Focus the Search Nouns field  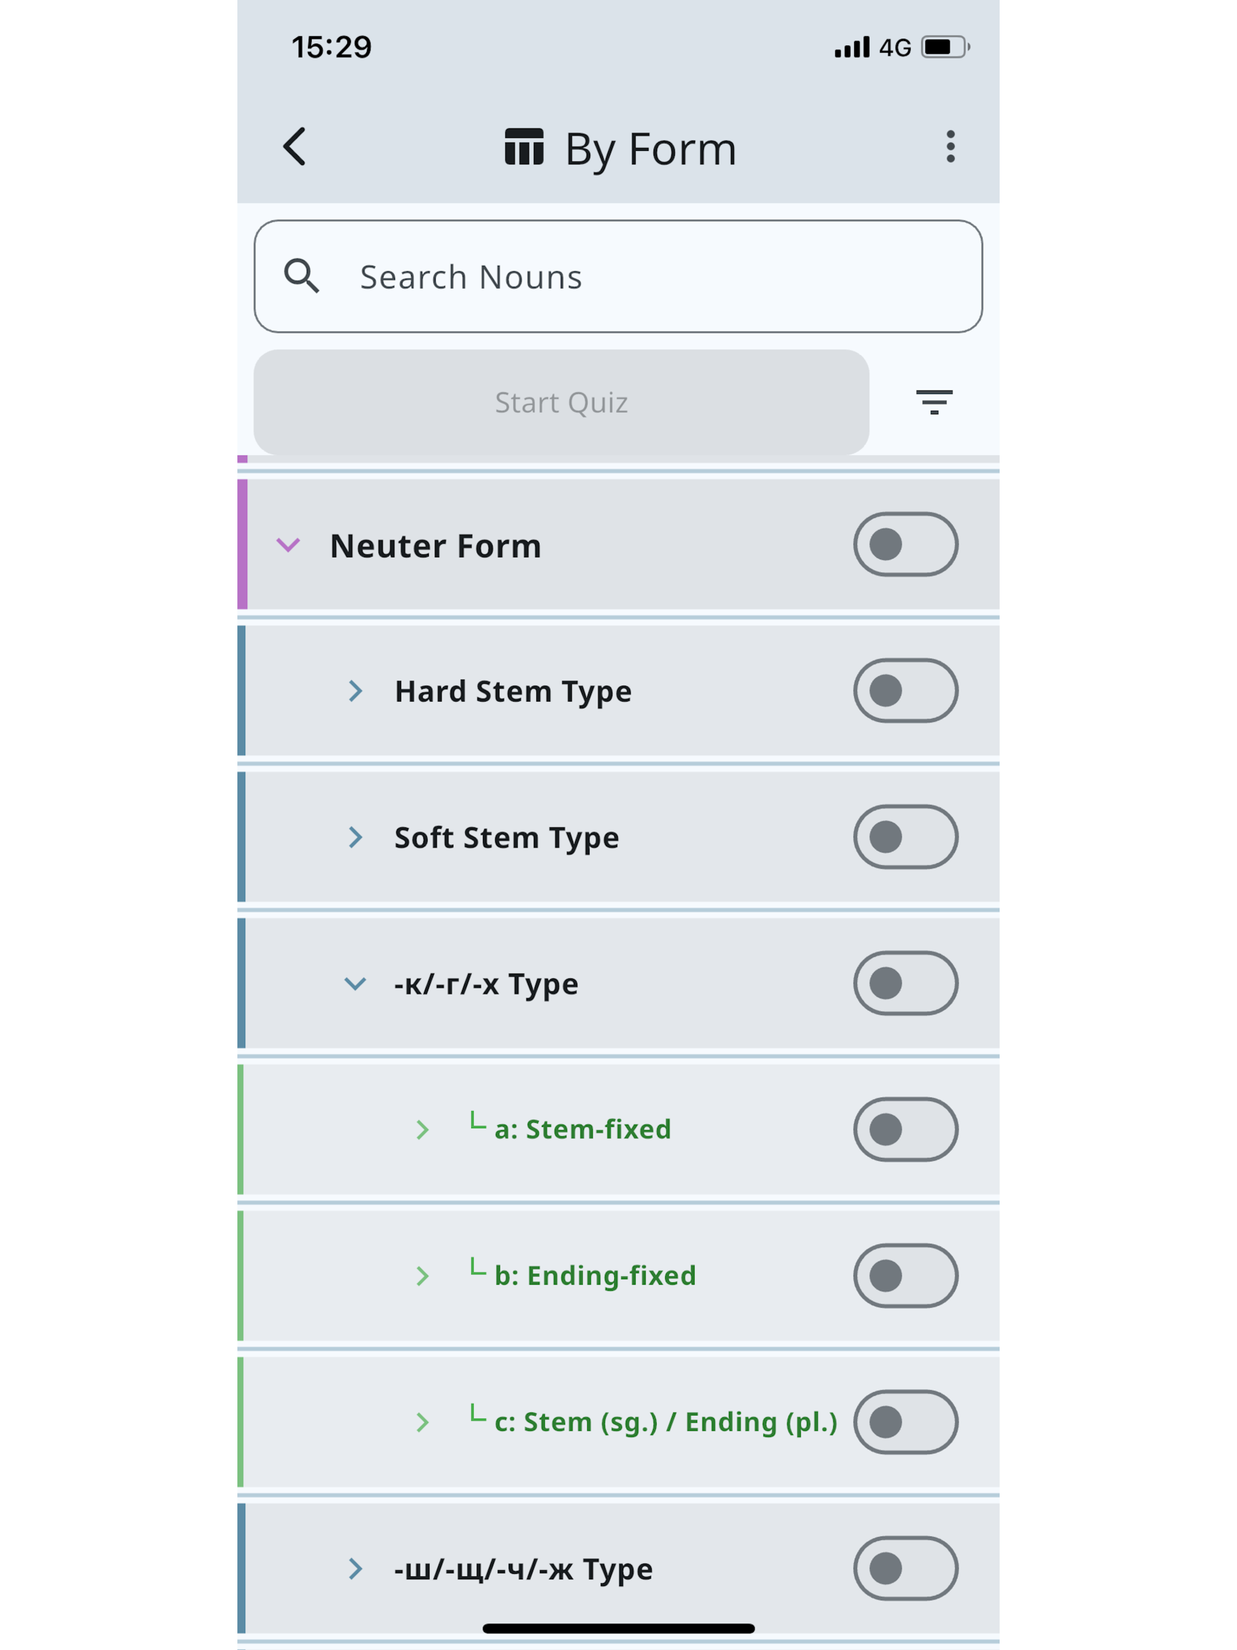[618, 276]
